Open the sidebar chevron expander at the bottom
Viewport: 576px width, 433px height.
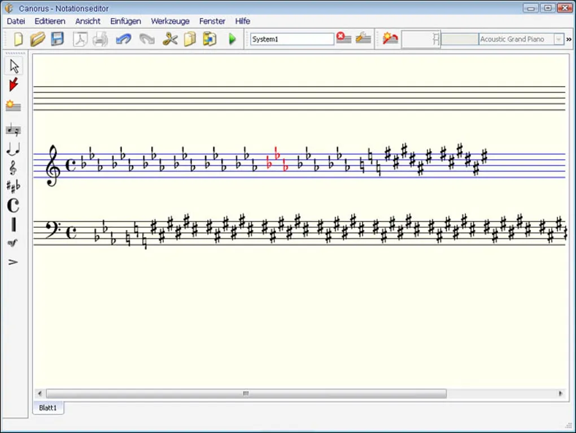pos(14,261)
